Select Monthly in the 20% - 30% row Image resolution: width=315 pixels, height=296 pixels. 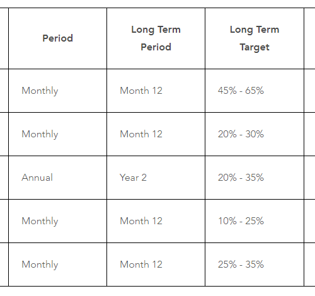(x=57, y=134)
